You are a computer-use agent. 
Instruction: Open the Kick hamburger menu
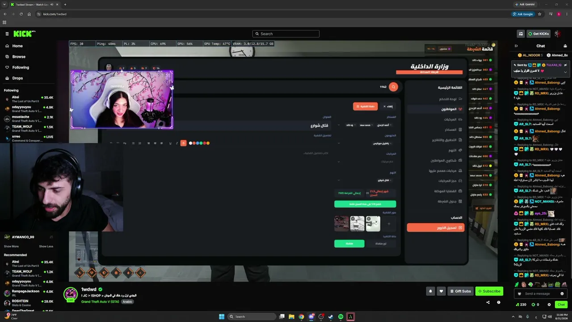[7, 34]
